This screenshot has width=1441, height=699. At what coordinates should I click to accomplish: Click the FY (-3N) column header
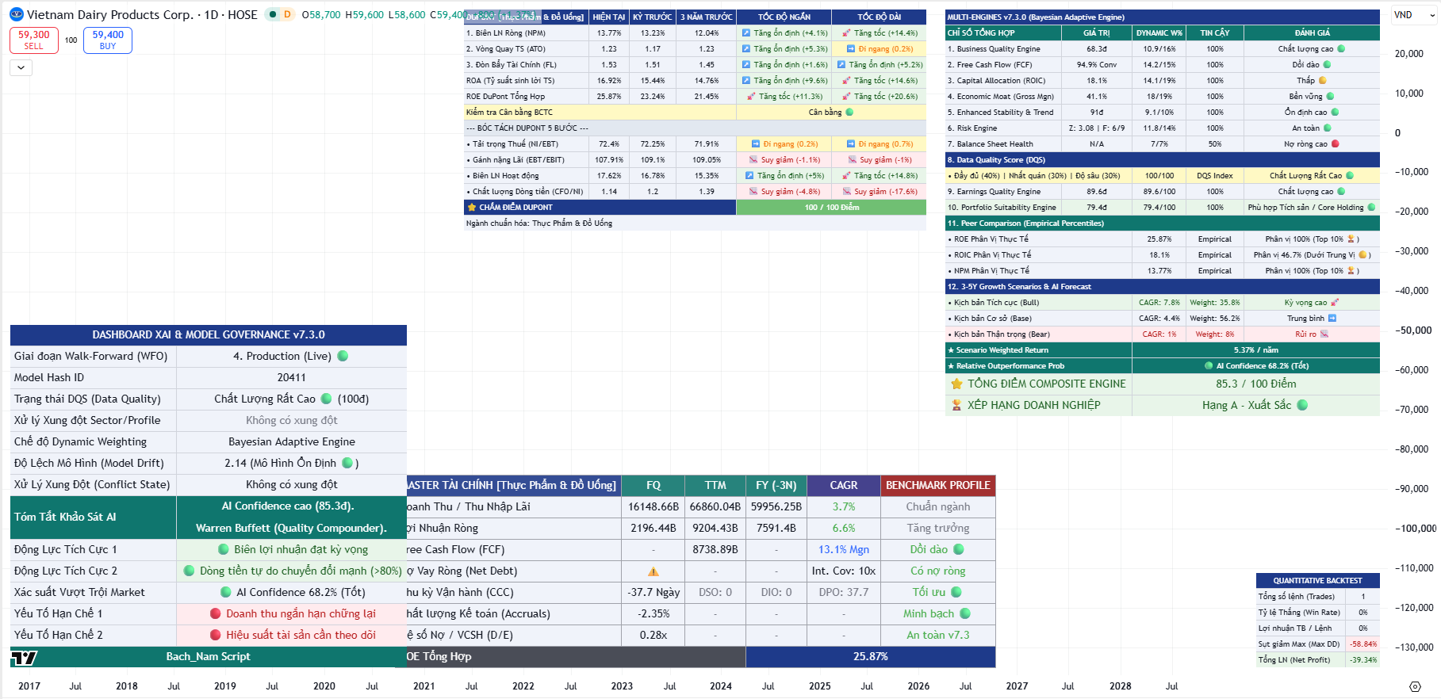click(776, 486)
